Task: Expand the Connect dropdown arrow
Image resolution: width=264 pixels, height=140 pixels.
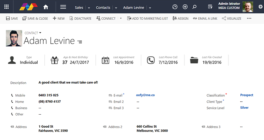Action: (121, 18)
